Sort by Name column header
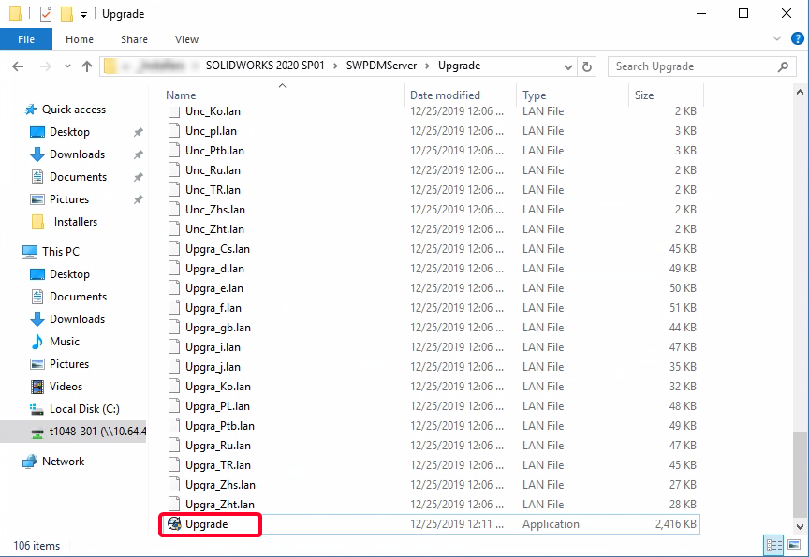 pos(181,95)
